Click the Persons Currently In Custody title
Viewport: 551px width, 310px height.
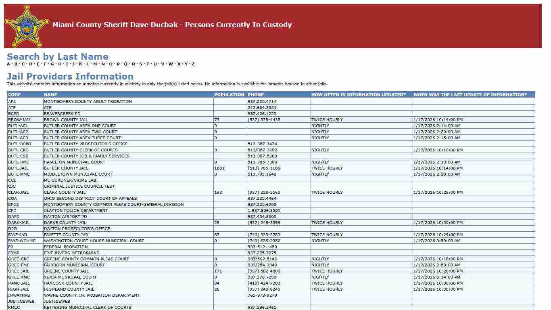click(172, 25)
